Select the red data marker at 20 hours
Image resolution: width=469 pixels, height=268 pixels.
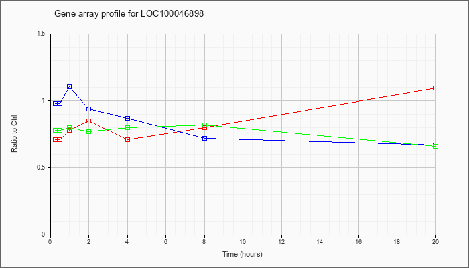[435, 88]
